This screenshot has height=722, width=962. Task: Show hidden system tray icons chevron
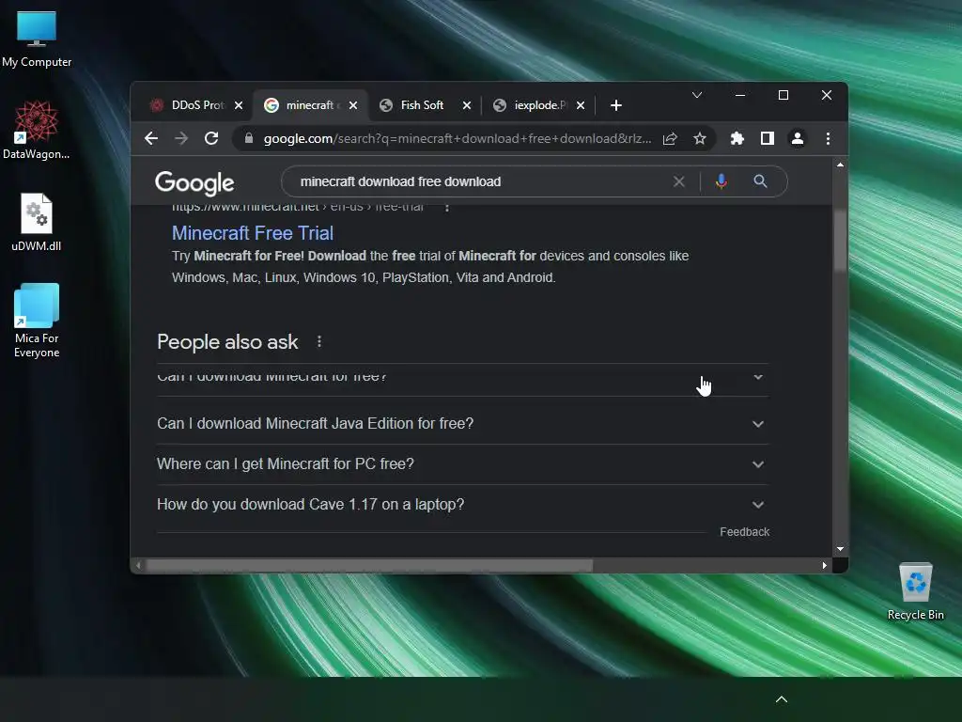tap(782, 699)
